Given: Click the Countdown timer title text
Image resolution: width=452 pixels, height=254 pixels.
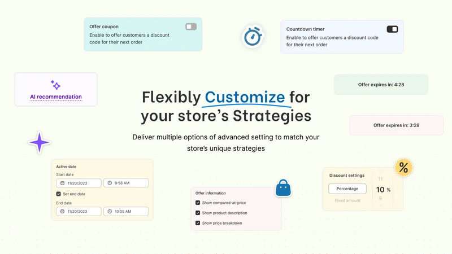Looking at the screenshot, I should pyautogui.click(x=305, y=29).
